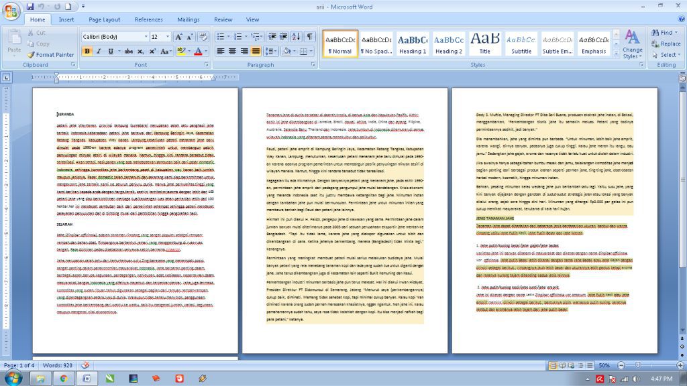This screenshot has height=386, width=687.
Task: Toggle Justify paragraph alignment
Action: tap(256, 51)
